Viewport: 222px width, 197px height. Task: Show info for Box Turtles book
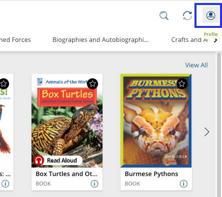(94, 184)
